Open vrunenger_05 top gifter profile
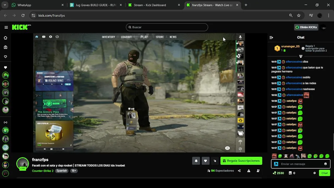Image resolution: width=334 pixels, height=188 pixels. pos(290,46)
